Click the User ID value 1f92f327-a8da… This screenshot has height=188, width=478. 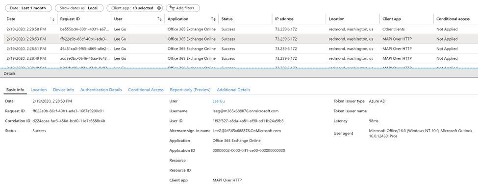tap(248, 121)
